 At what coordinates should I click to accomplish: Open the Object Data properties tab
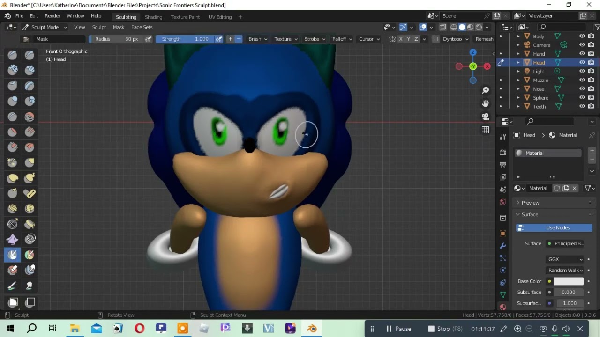point(503,295)
